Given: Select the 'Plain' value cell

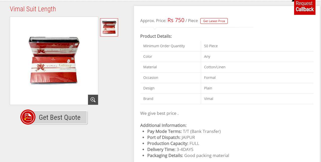Looking at the screenshot, I should tap(257, 88).
